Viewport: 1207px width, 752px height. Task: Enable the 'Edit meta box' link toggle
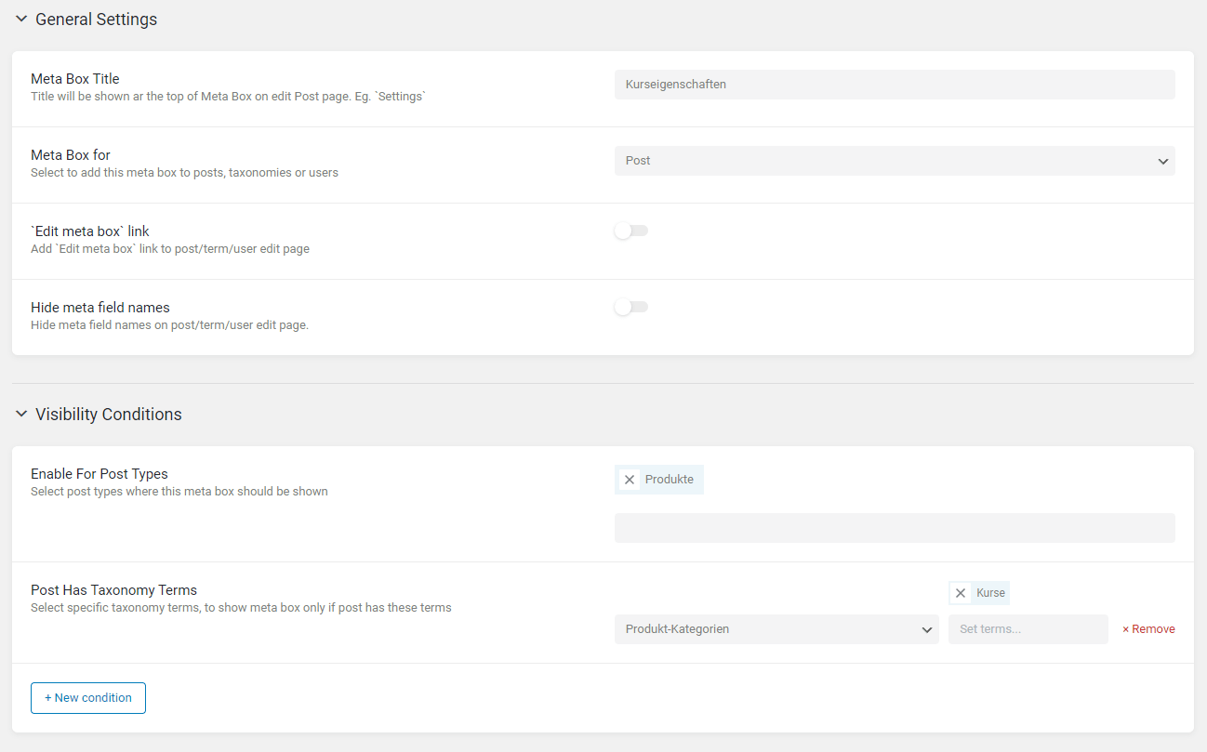630,231
